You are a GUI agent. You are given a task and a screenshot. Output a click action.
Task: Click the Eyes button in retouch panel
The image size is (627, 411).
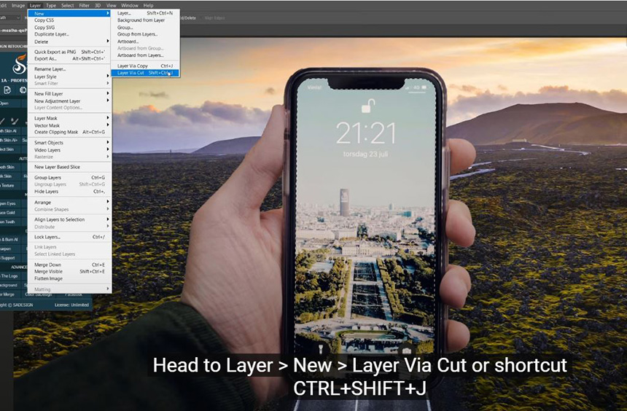[9, 203]
